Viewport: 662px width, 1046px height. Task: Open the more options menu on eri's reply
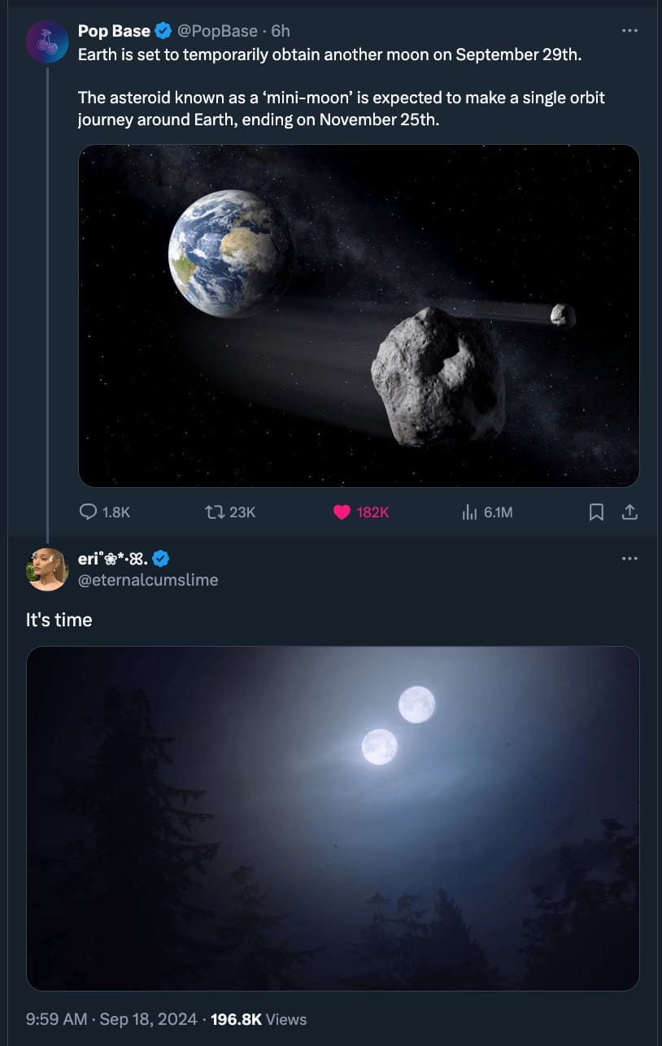[630, 558]
